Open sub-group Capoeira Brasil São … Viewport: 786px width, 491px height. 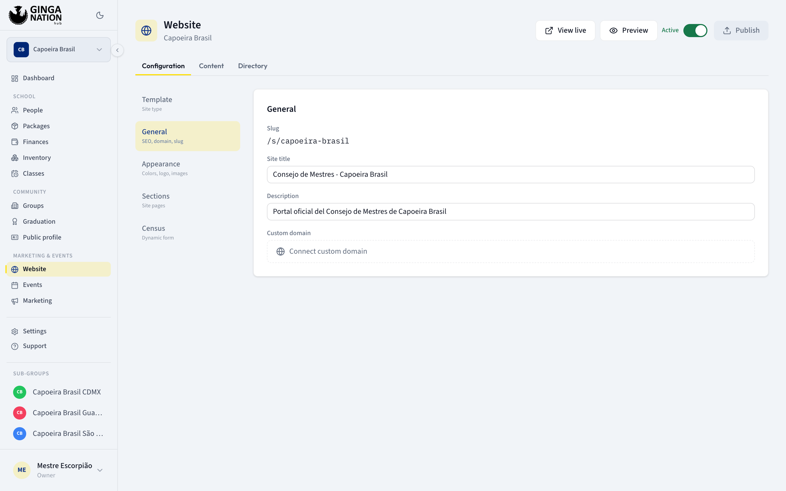click(58, 433)
